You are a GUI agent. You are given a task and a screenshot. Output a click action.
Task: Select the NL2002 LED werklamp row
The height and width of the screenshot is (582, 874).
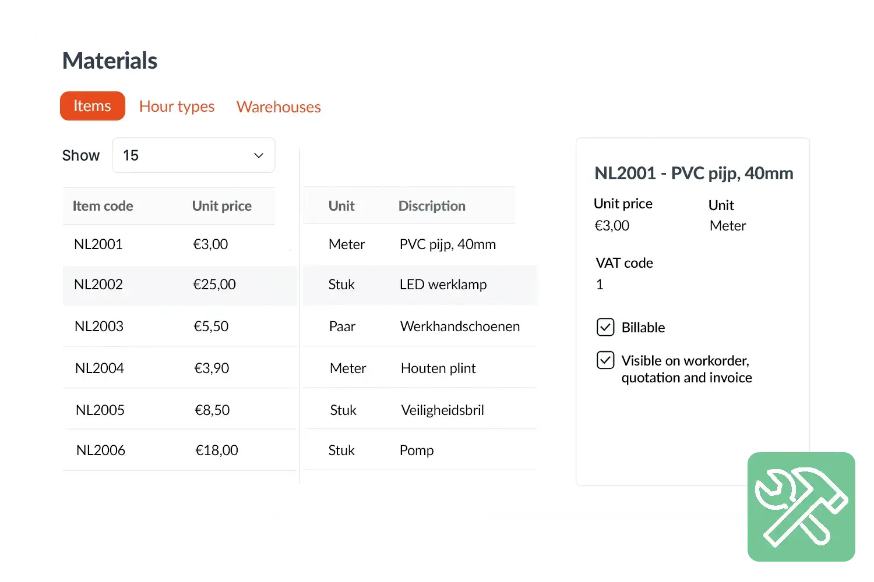(x=443, y=285)
